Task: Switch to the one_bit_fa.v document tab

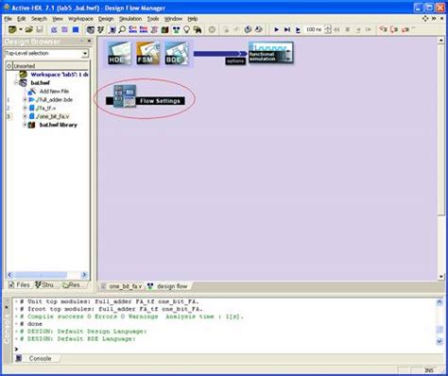Action: click(x=121, y=286)
